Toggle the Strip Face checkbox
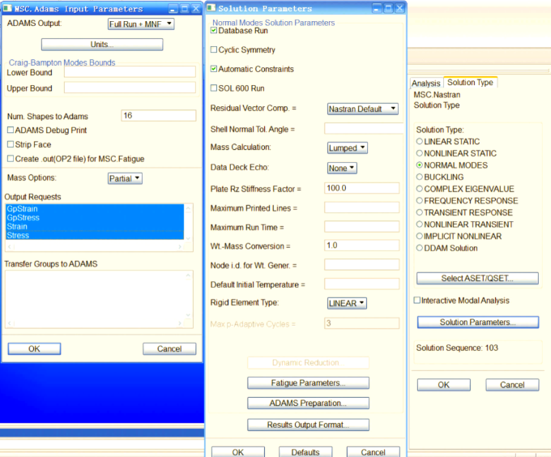 click(x=11, y=144)
